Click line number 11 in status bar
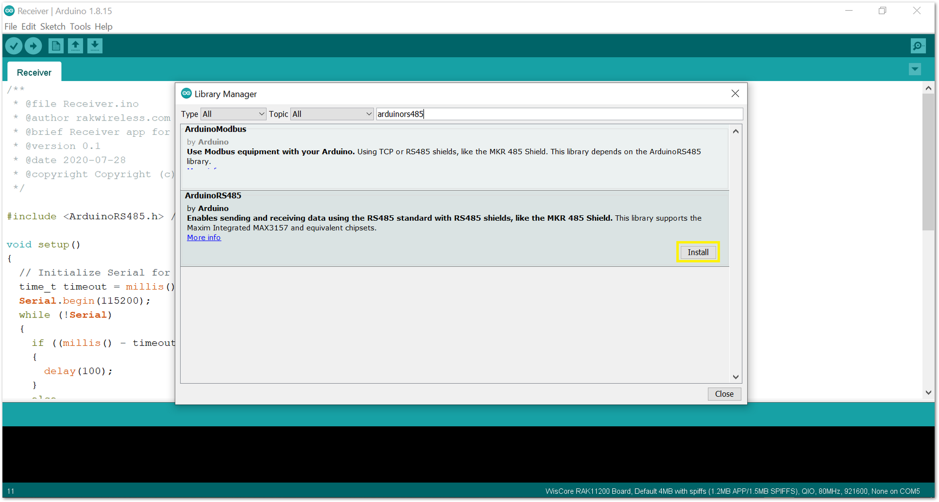Viewport: 939px width, 502px height. point(11,491)
